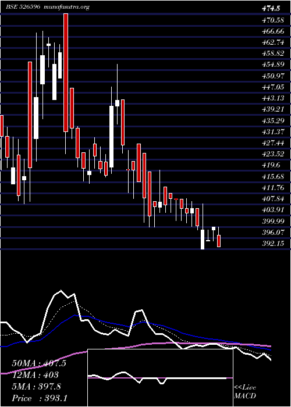Click the 392.15 price axis label
291x407 pixels.
[x=273, y=244]
